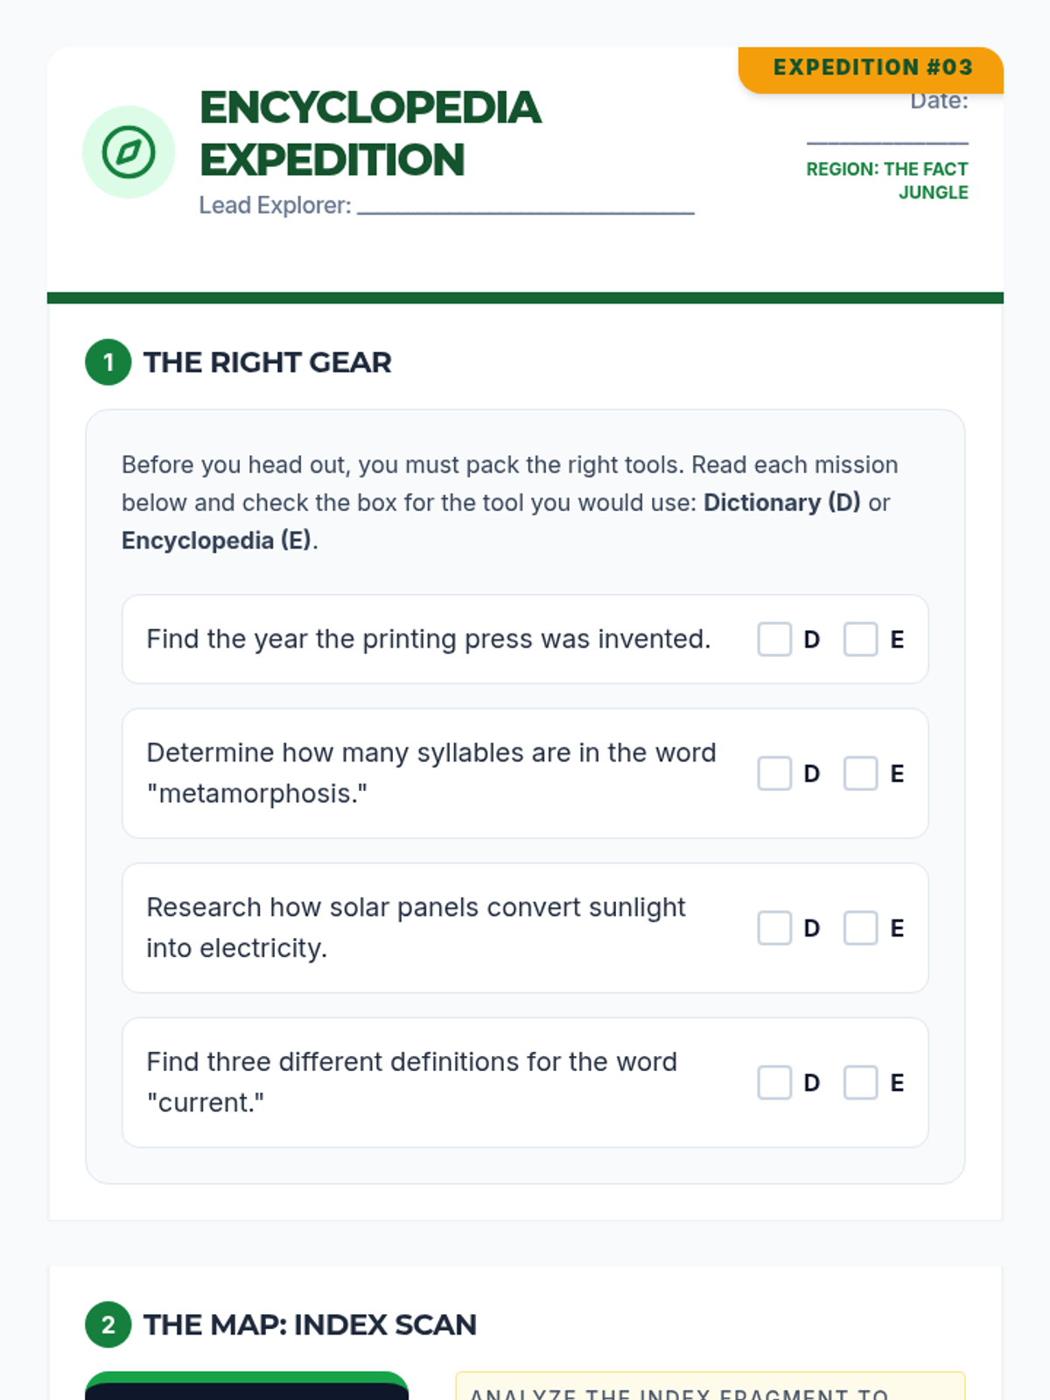Click the number 1 section badge
This screenshot has height=1400, width=1050.
coord(108,362)
